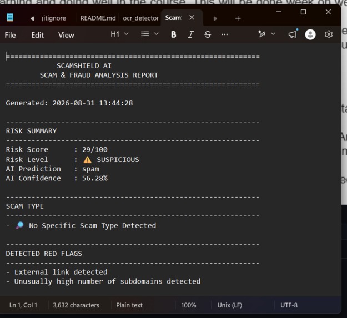
Task: Select the active Scam tab
Action: coord(173,18)
